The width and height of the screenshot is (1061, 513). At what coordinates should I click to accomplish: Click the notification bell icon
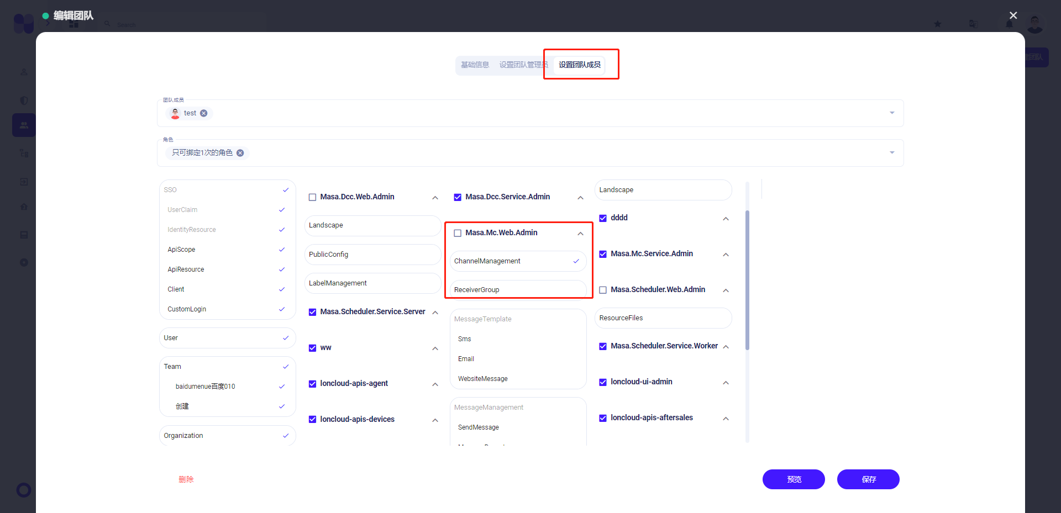[x=1010, y=24]
